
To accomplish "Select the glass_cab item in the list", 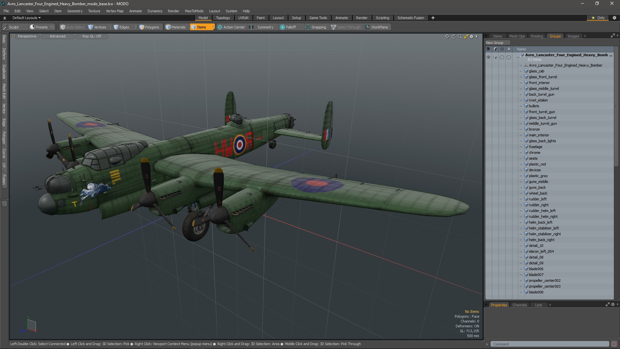I will 536,71.
